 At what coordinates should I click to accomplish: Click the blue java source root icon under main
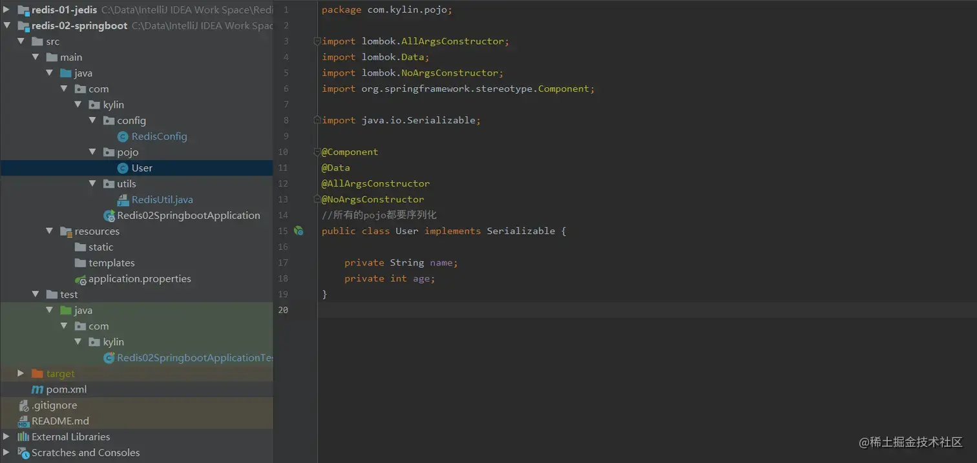coord(67,73)
